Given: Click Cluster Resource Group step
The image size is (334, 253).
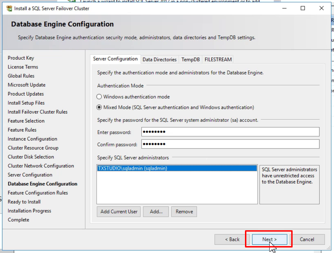Looking at the screenshot, I should click(x=33, y=148).
